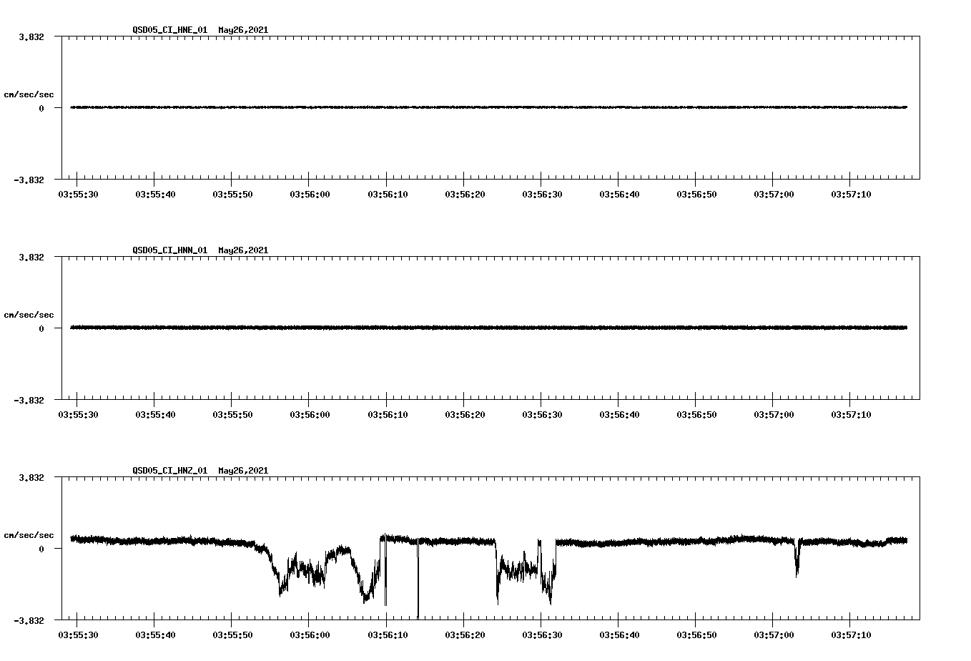971x661 pixels.
Task: Click the small glitch on HNZ trace near 03:57:02
Action: (796, 565)
